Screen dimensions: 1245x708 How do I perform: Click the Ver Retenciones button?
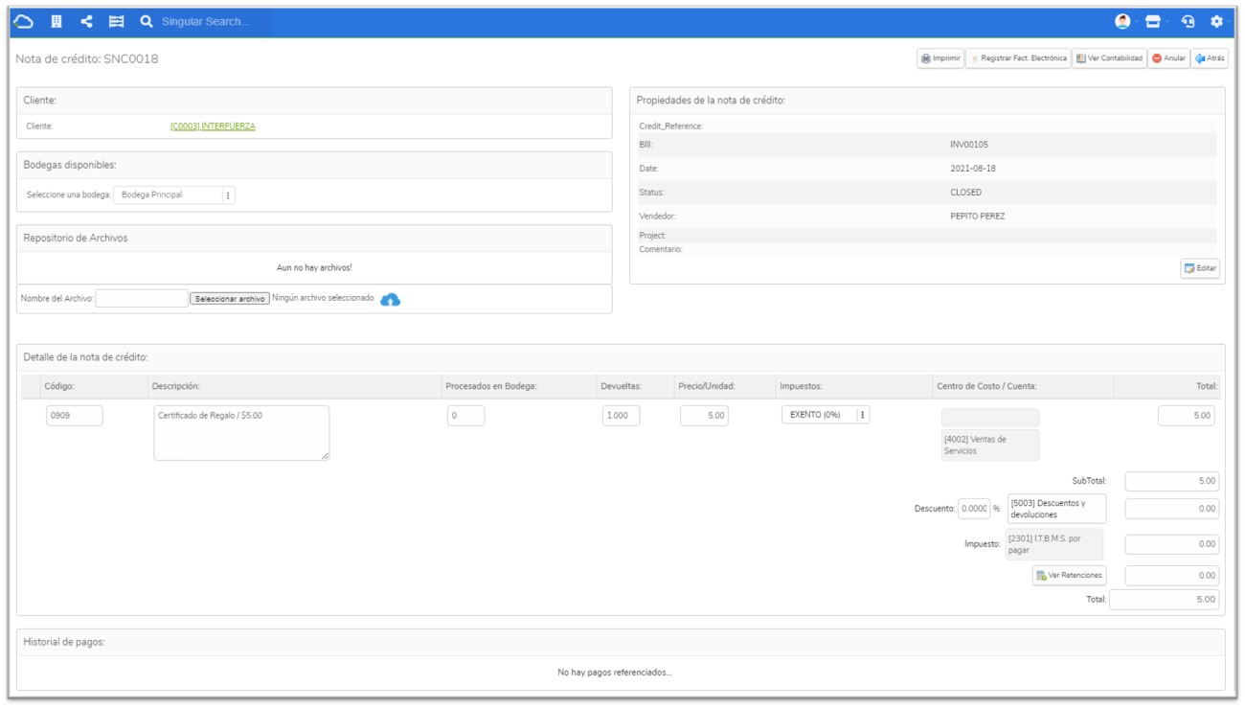click(x=1070, y=576)
